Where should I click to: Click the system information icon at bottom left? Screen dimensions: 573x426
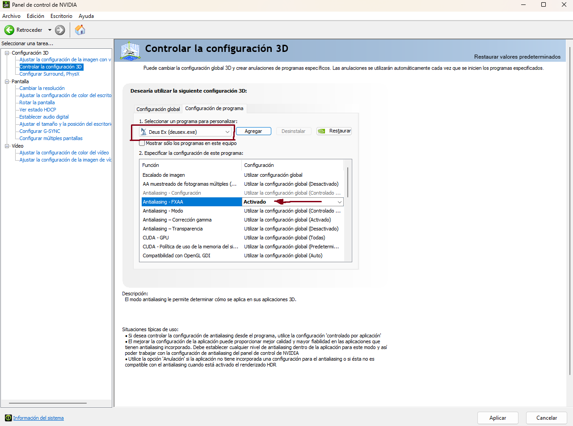click(x=8, y=418)
